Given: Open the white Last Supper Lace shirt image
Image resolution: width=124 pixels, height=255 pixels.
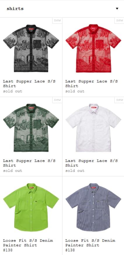Looking at the screenshot, I should (x=93, y=128).
